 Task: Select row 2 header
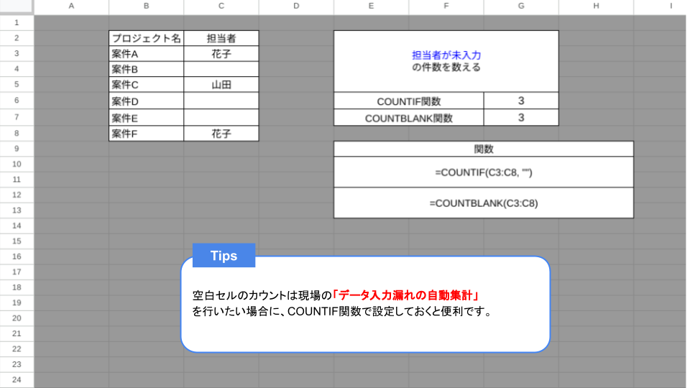(17, 38)
